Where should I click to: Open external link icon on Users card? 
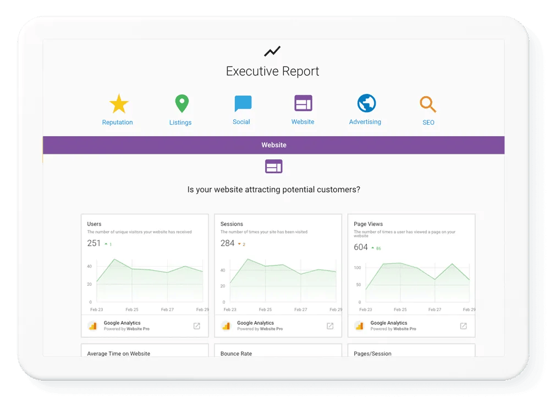coord(197,326)
